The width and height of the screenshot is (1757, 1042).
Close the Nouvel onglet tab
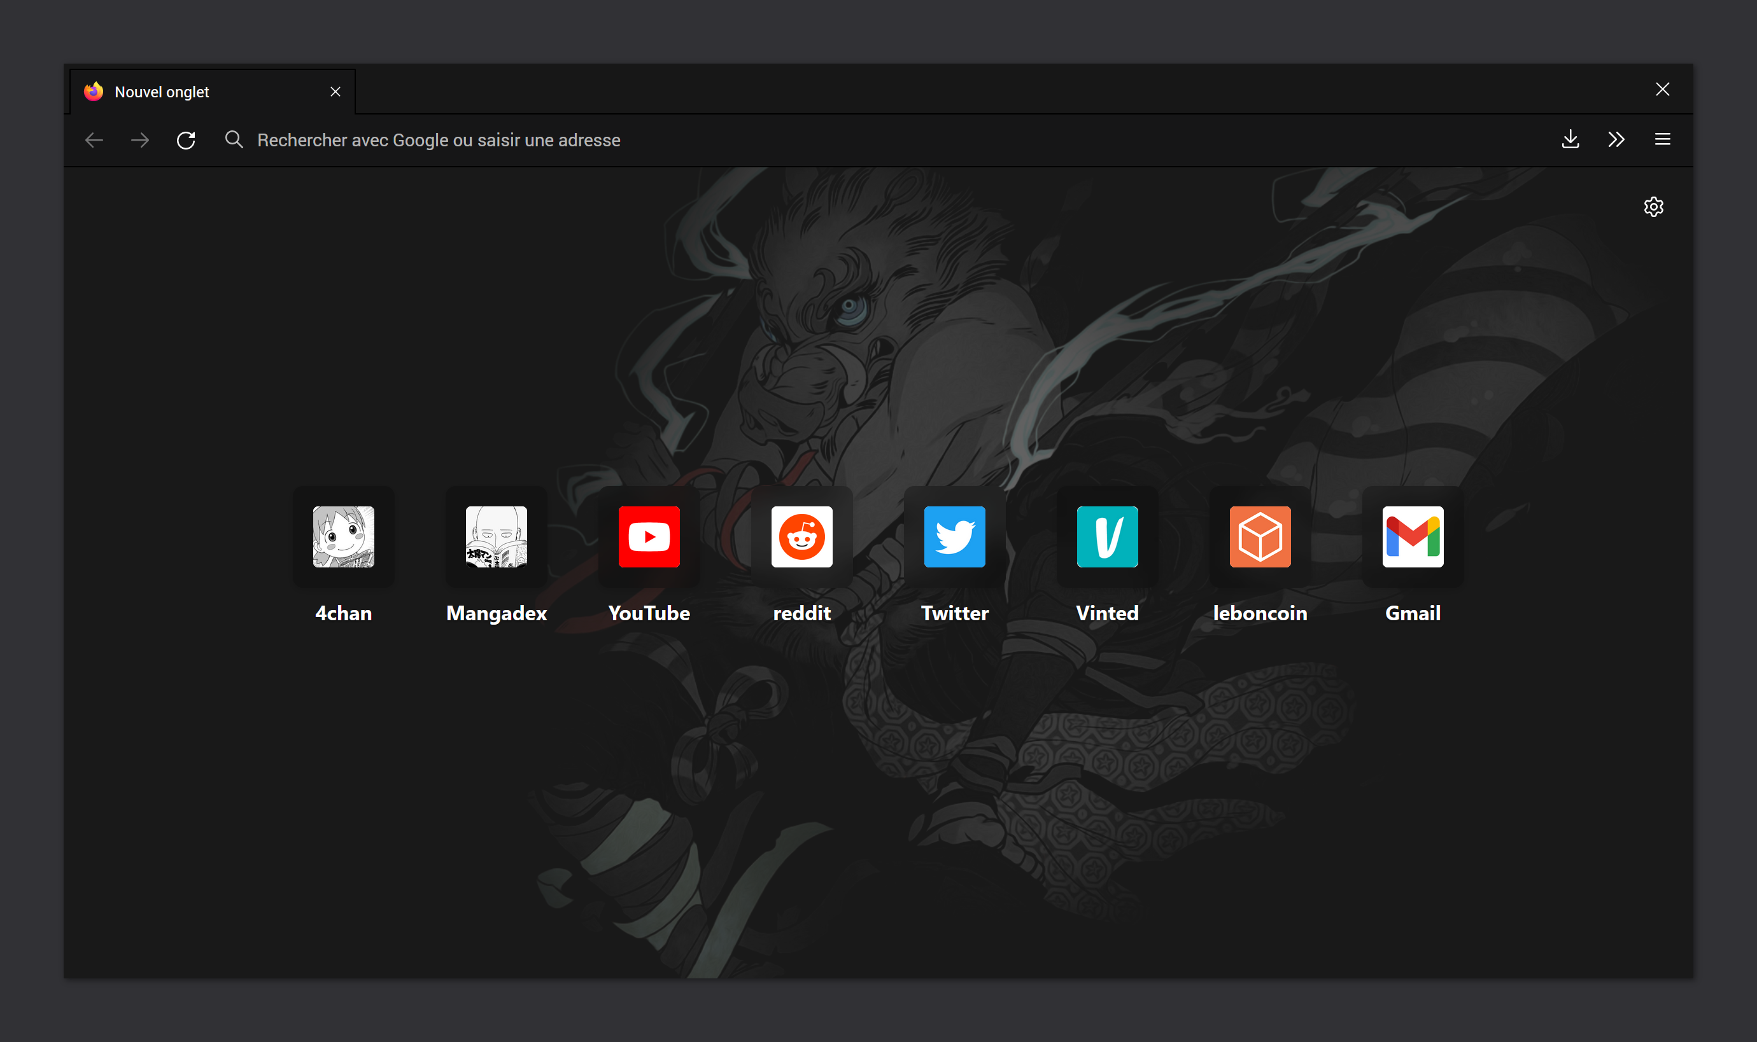click(335, 92)
